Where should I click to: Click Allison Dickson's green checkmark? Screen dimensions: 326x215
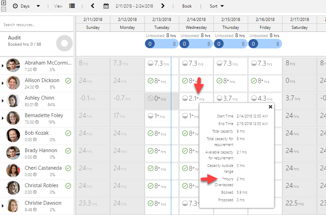[x=68, y=81]
